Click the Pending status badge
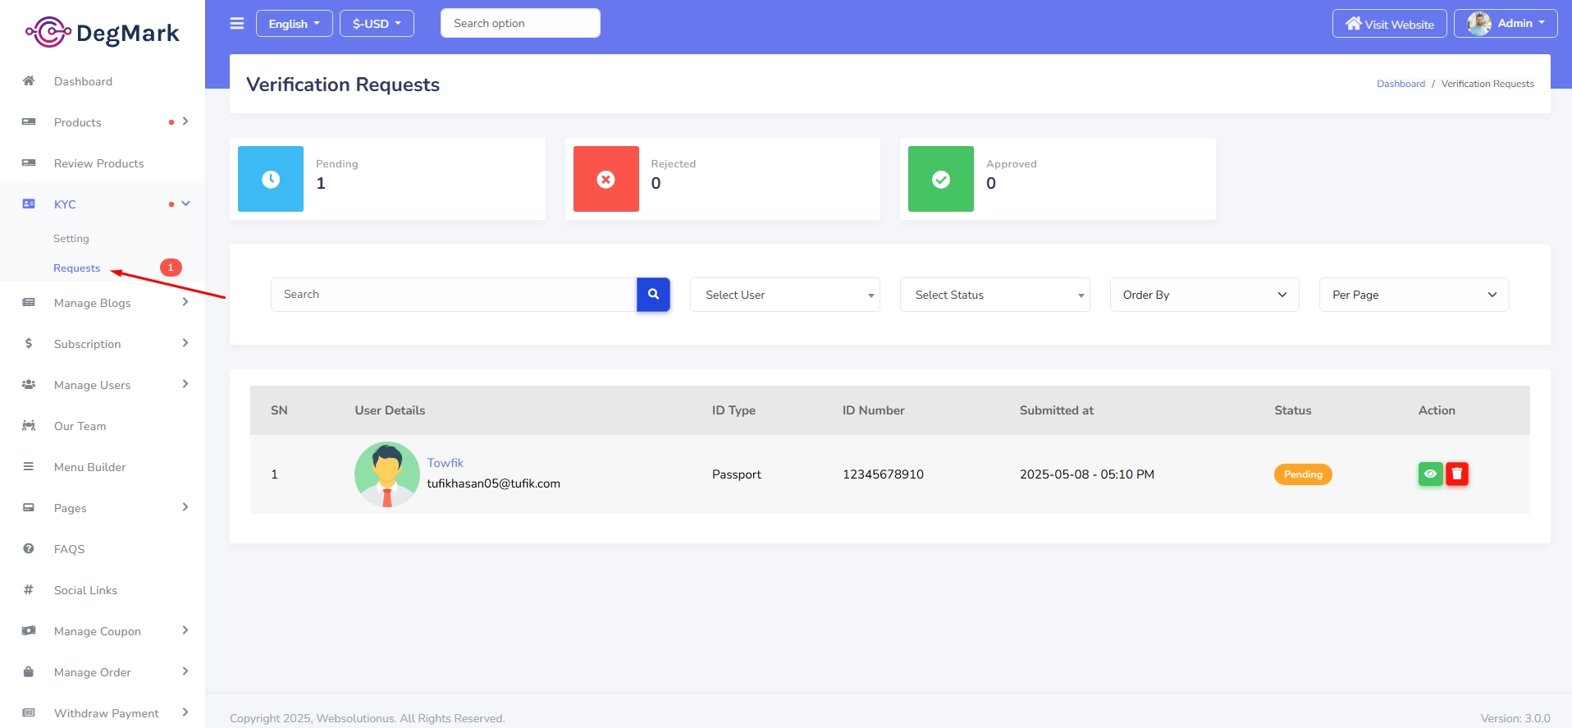The width and height of the screenshot is (1572, 728). click(1303, 474)
